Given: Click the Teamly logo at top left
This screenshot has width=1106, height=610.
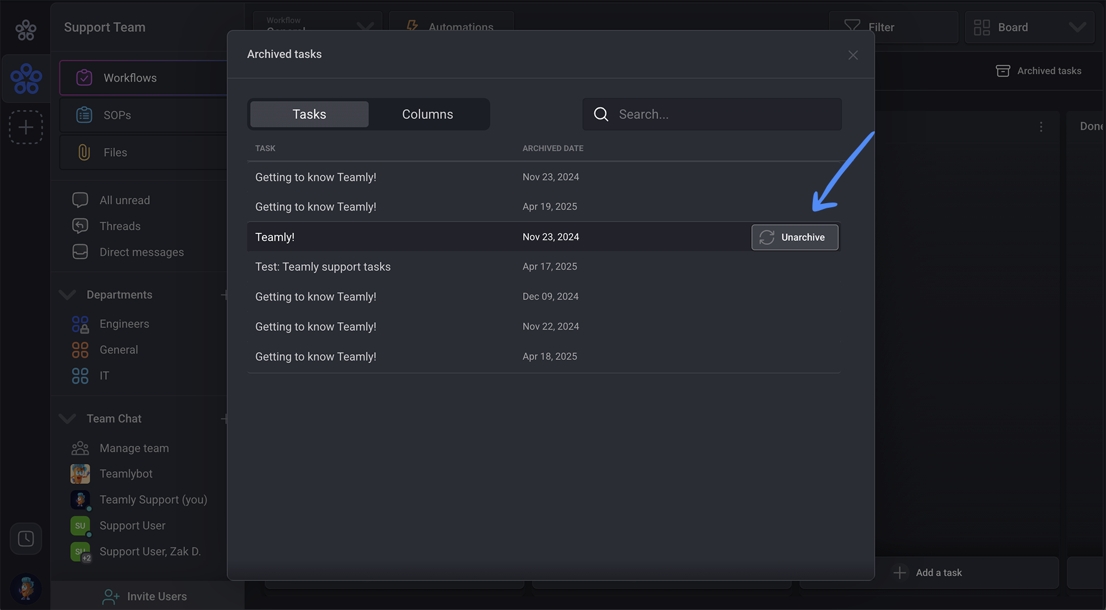Looking at the screenshot, I should click(x=26, y=30).
